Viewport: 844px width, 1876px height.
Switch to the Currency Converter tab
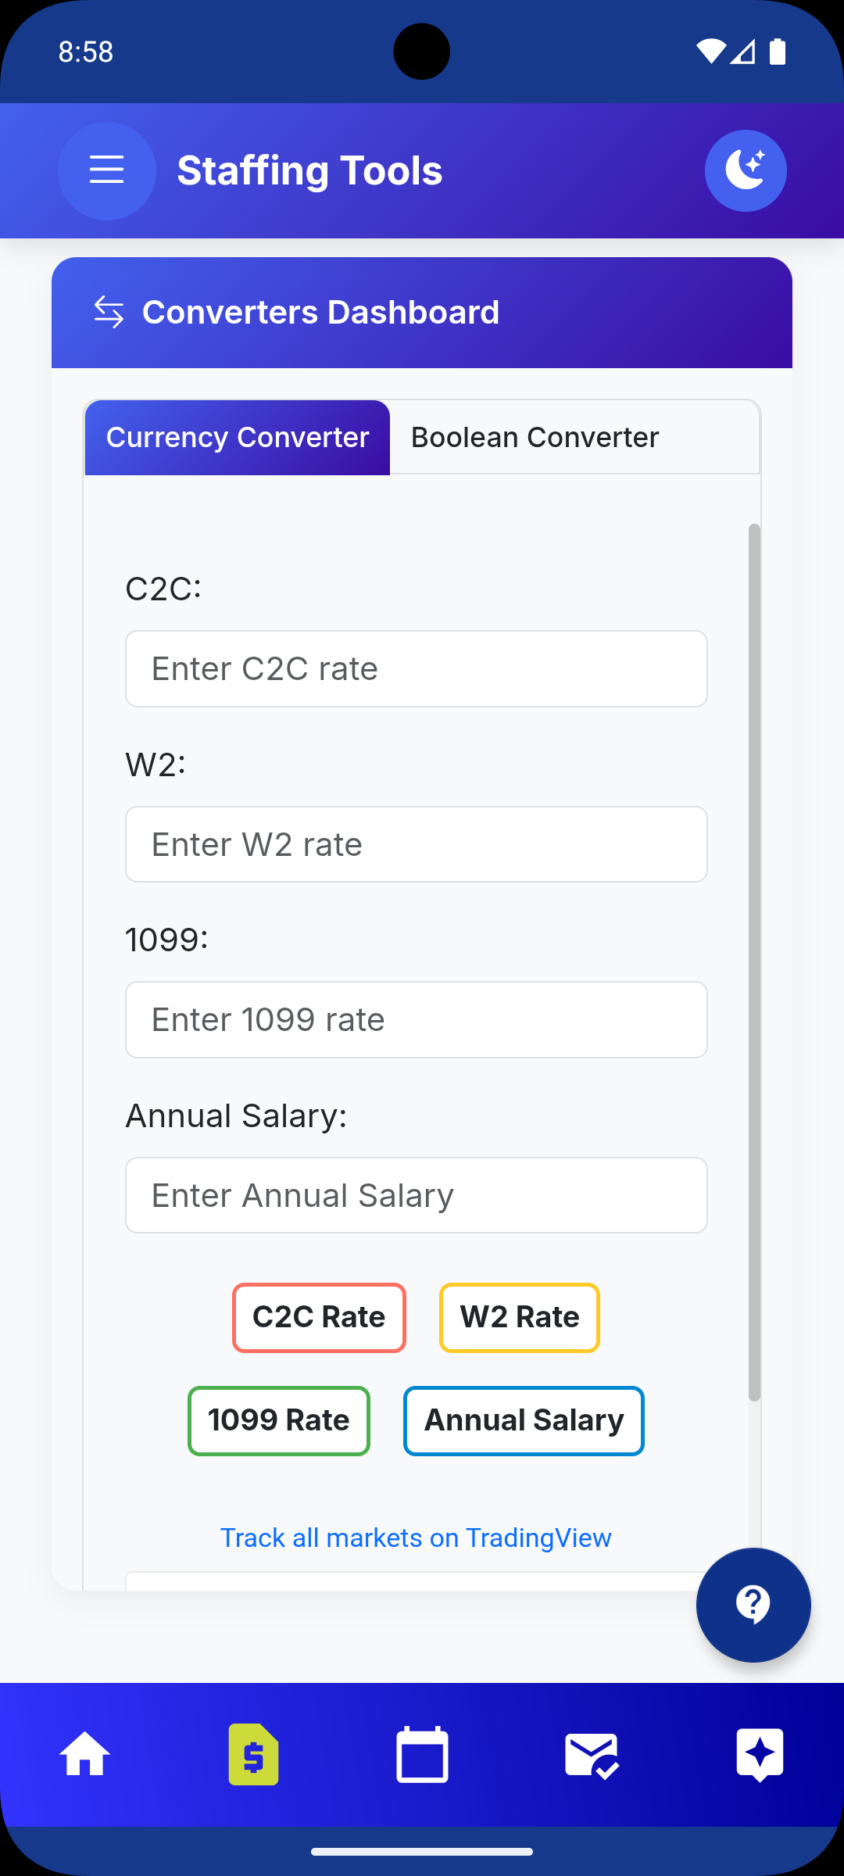tap(237, 438)
